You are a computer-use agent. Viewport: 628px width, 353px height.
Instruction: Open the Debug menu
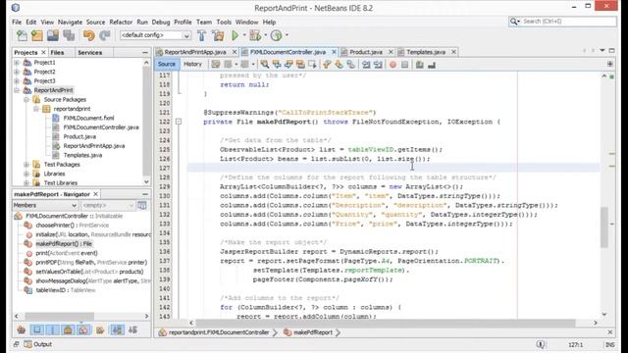click(161, 22)
